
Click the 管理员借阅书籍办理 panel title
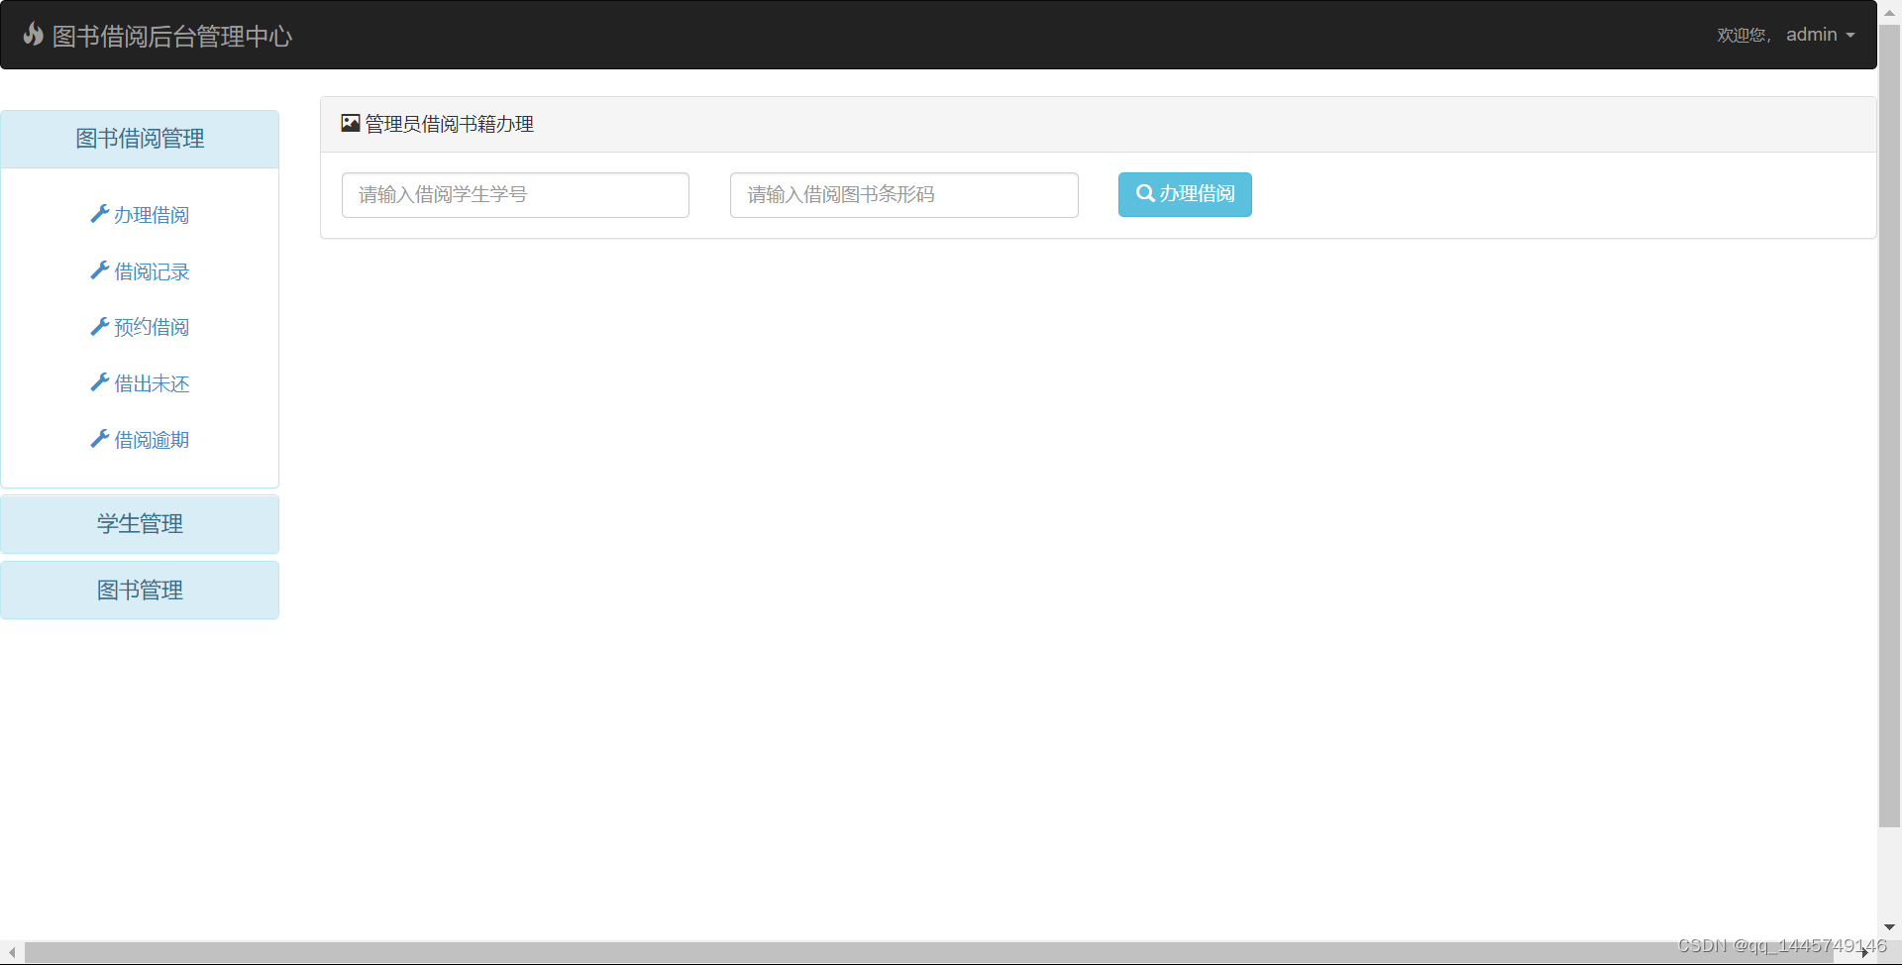(450, 124)
